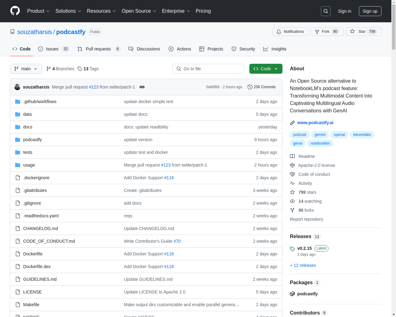This screenshot has width=396, height=317.
Task: Switch to the Issues tab
Action: pos(54,49)
